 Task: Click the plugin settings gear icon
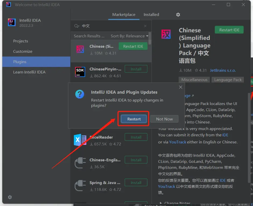point(178,15)
